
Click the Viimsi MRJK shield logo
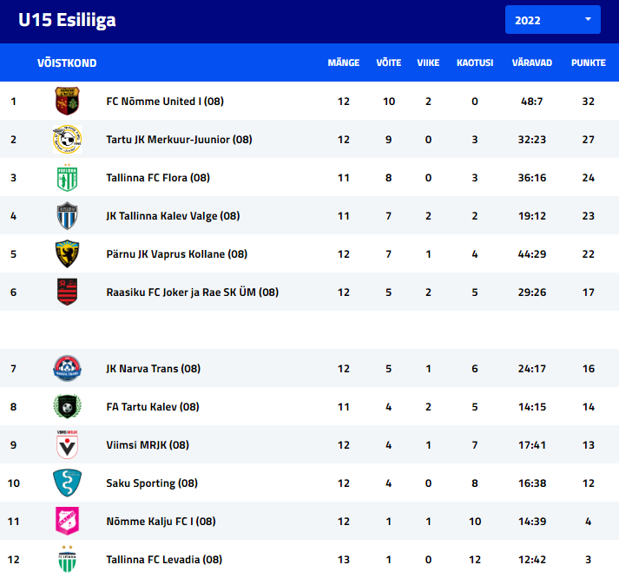pyautogui.click(x=67, y=444)
